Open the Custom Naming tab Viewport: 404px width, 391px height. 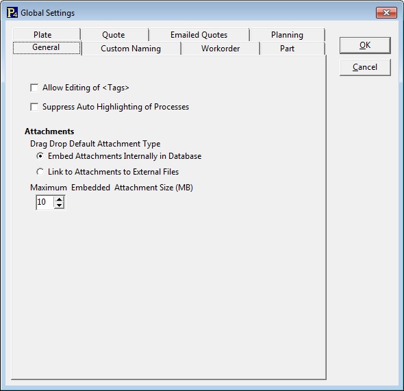131,49
